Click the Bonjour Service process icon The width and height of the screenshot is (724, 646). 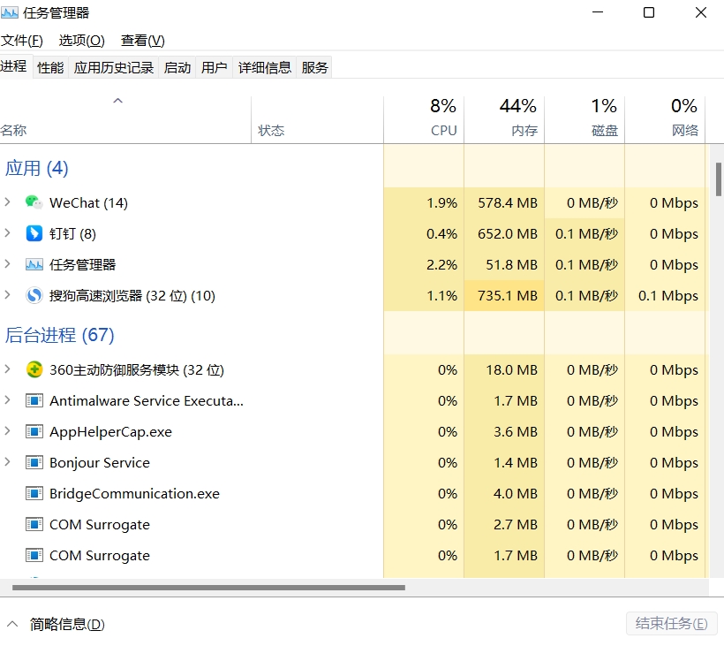point(34,462)
